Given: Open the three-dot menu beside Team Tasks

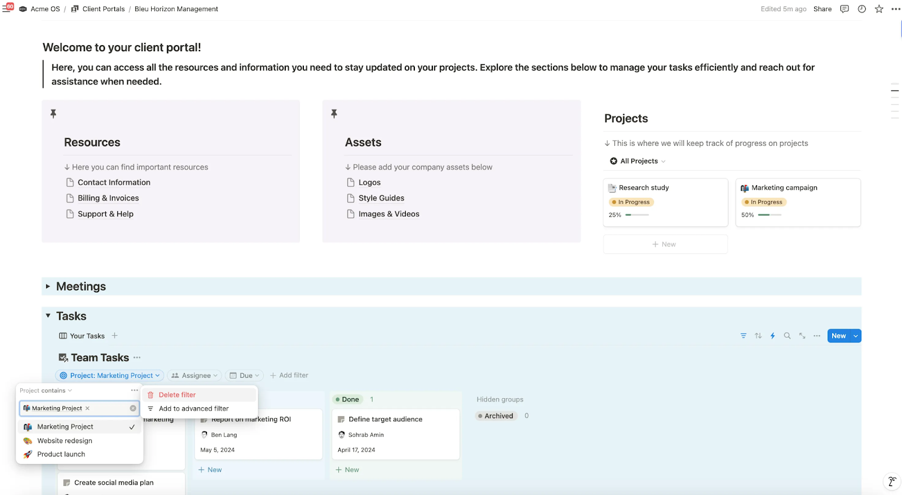Looking at the screenshot, I should [137, 358].
